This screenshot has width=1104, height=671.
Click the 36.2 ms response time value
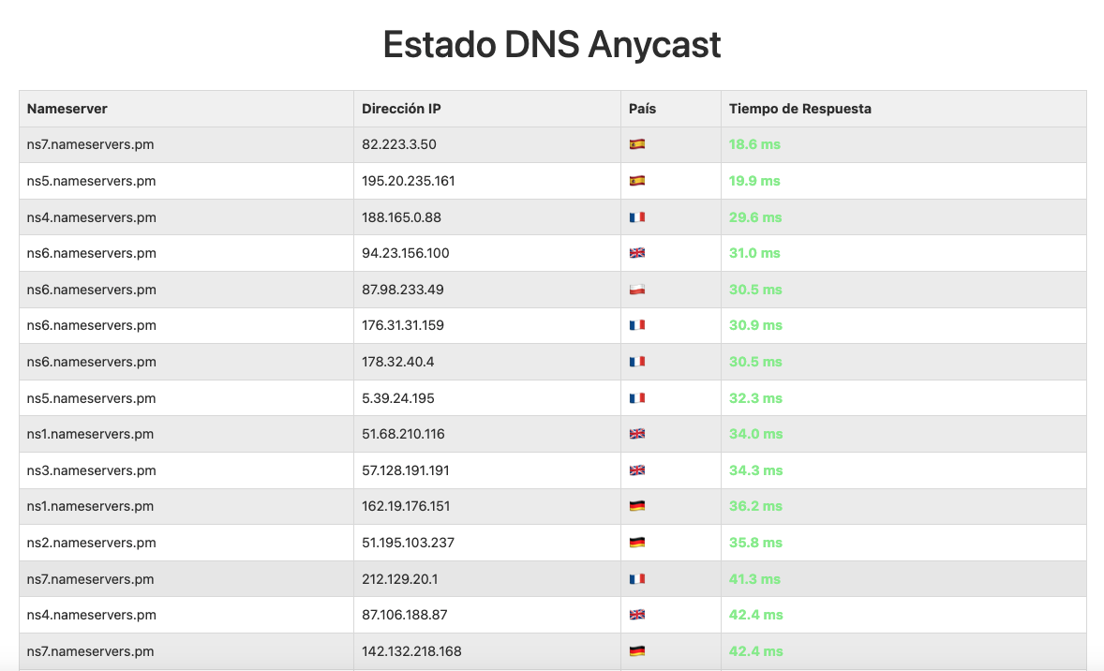755,506
